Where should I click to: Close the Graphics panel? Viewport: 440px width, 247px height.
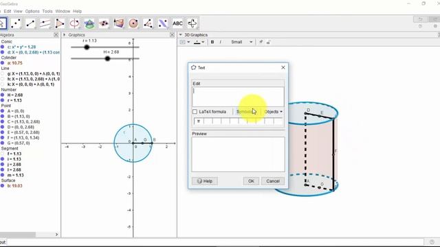click(x=173, y=35)
